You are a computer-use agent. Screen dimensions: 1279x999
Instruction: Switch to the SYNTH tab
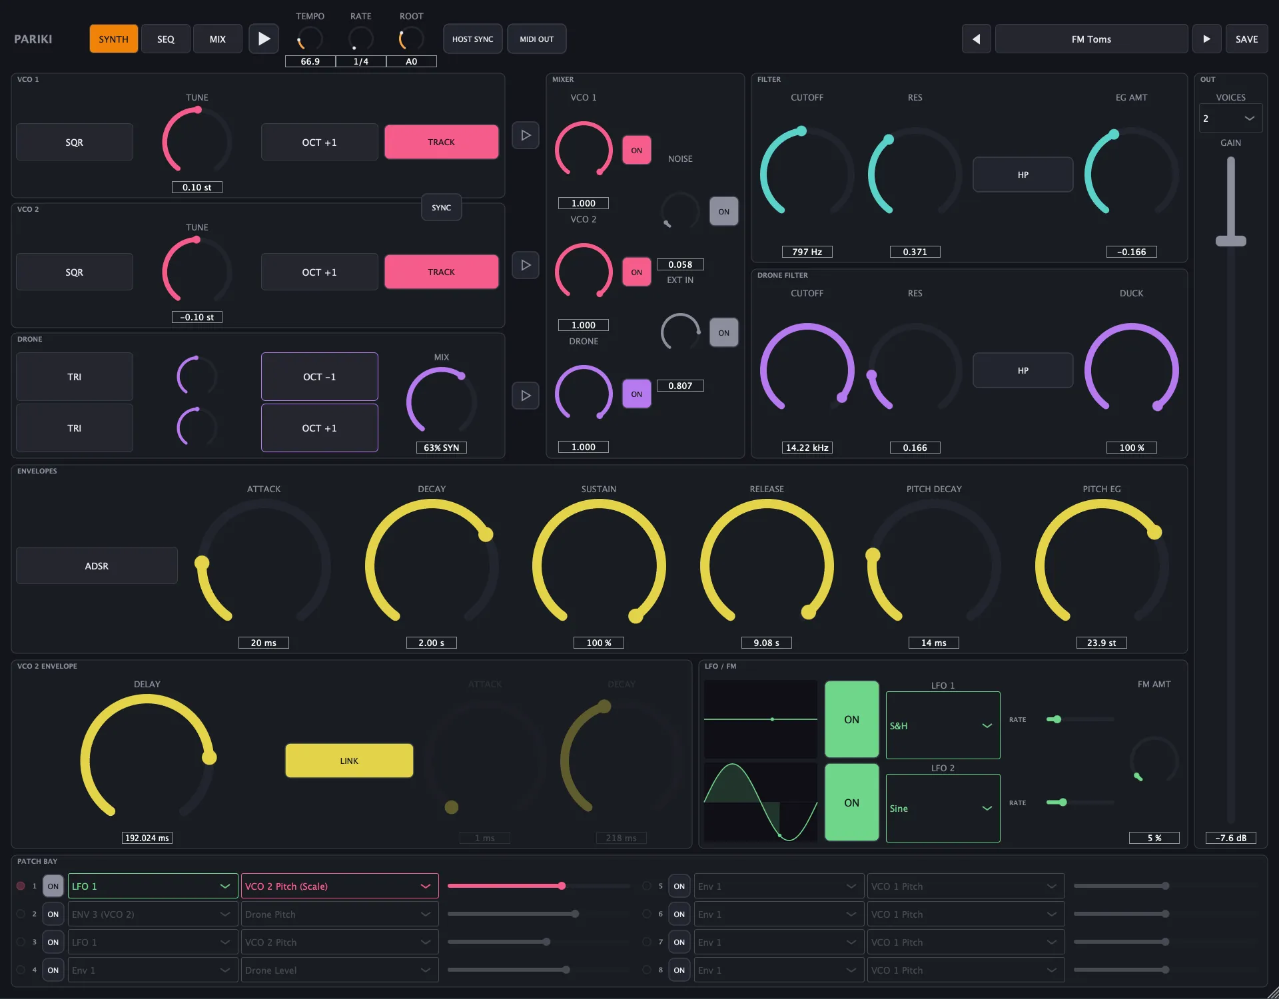(113, 39)
